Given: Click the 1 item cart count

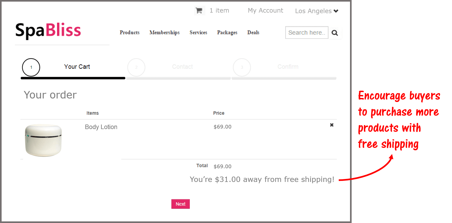Looking at the screenshot, I should pyautogui.click(x=219, y=10).
